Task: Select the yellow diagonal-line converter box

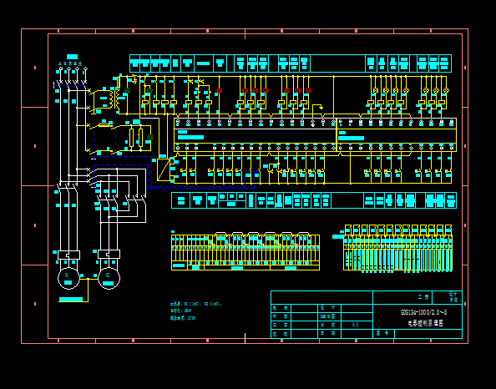Action: point(164,169)
